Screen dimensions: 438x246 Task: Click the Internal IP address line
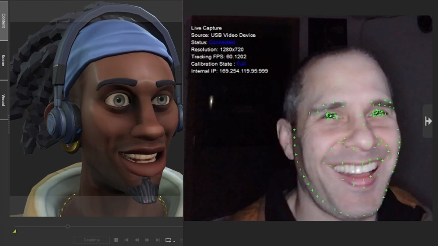coord(229,71)
